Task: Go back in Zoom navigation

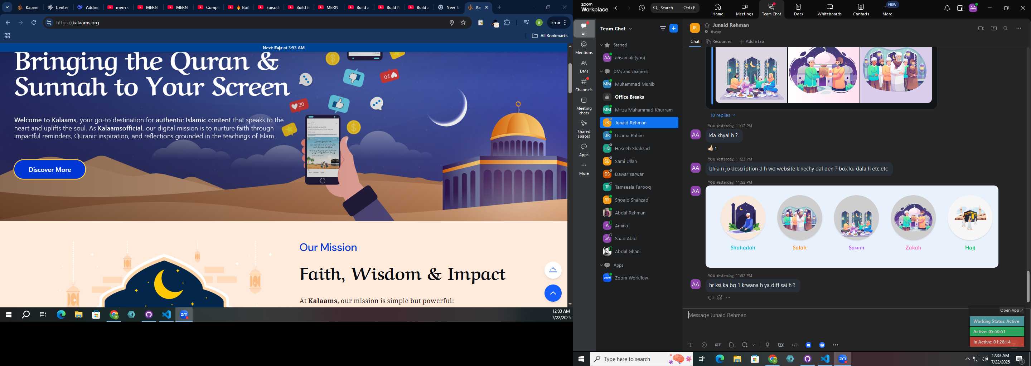Action: coord(616,8)
